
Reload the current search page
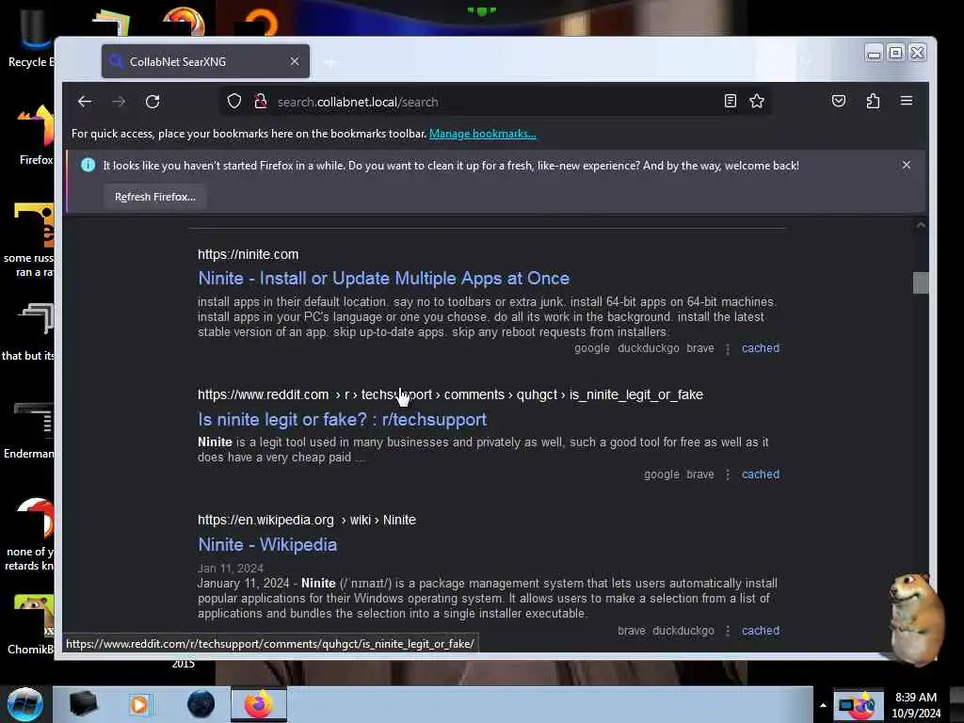(x=153, y=102)
